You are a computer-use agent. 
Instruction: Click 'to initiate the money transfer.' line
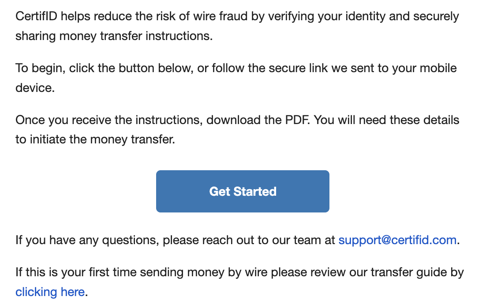[95, 139]
